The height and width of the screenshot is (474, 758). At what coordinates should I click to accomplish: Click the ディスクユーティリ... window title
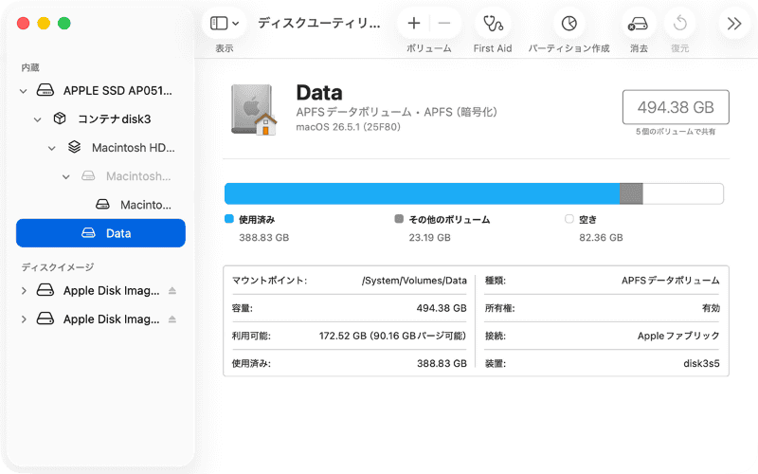(x=319, y=23)
